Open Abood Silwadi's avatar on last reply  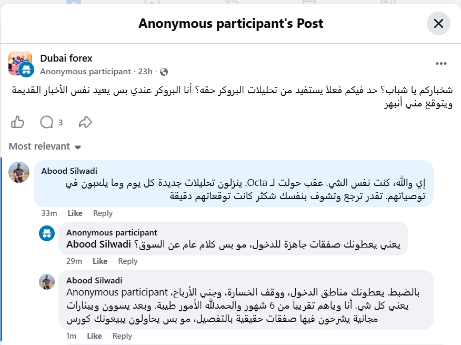pyautogui.click(x=47, y=282)
